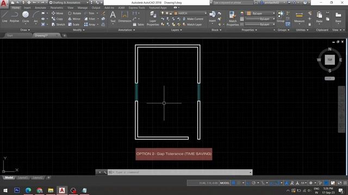
Task: Switch to the Parametric ribbon tab
Action: click(x=57, y=8)
